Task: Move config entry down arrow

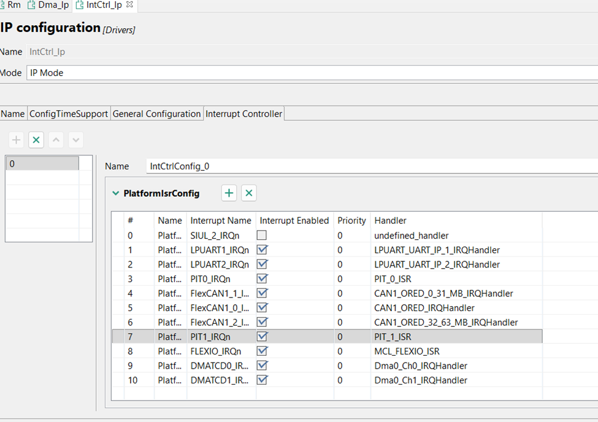Action: 76,140
